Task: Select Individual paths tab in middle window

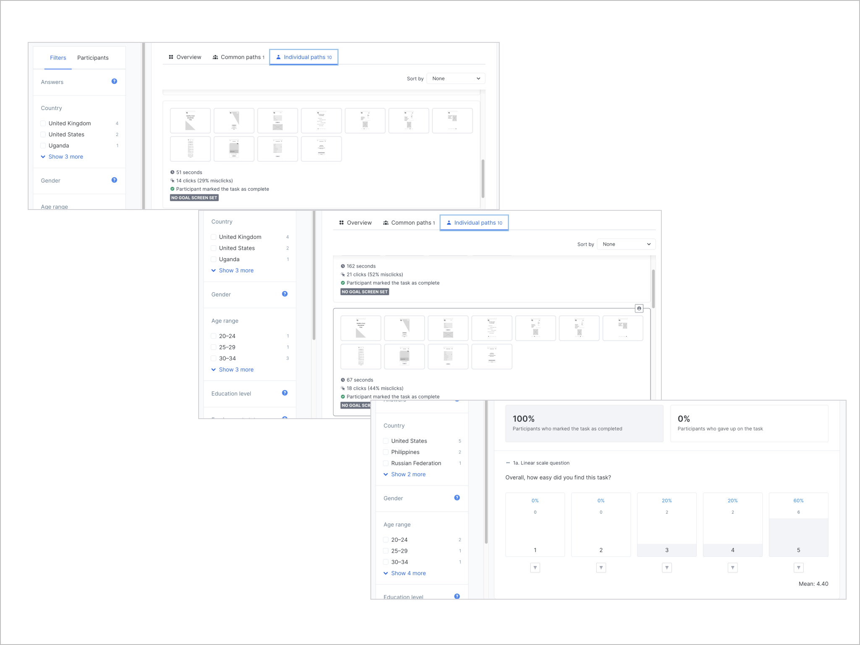Action: [x=475, y=223]
